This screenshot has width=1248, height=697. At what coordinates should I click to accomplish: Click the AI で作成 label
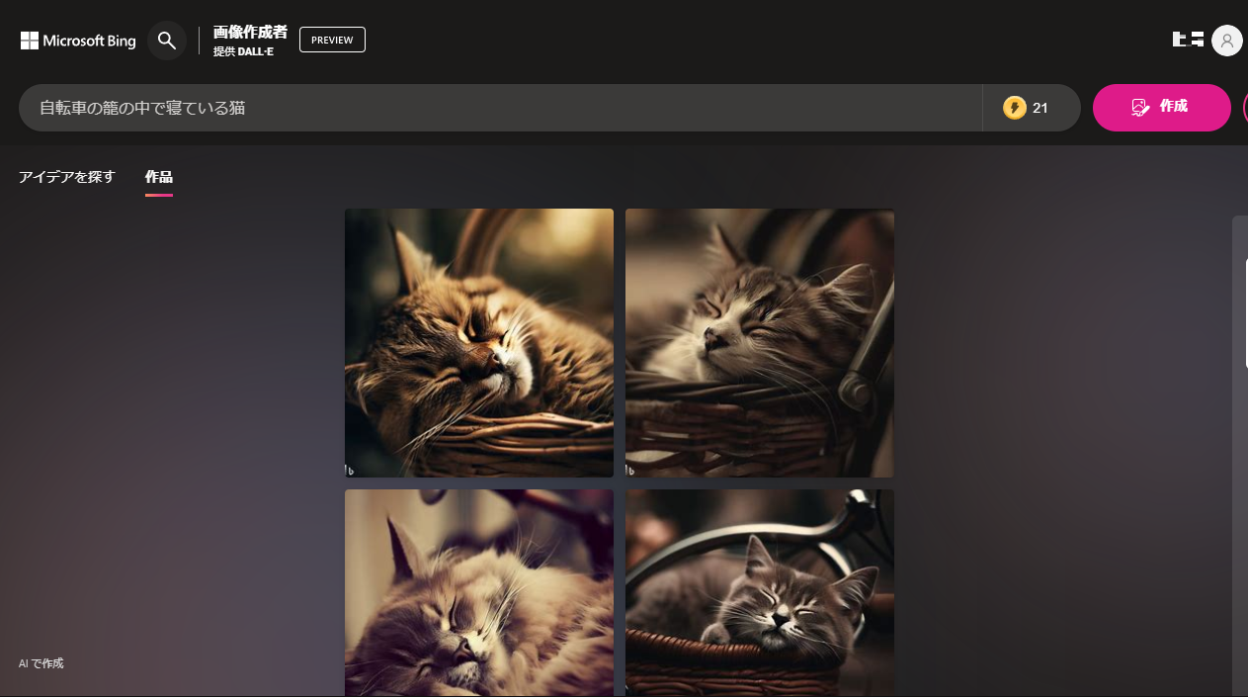40,663
